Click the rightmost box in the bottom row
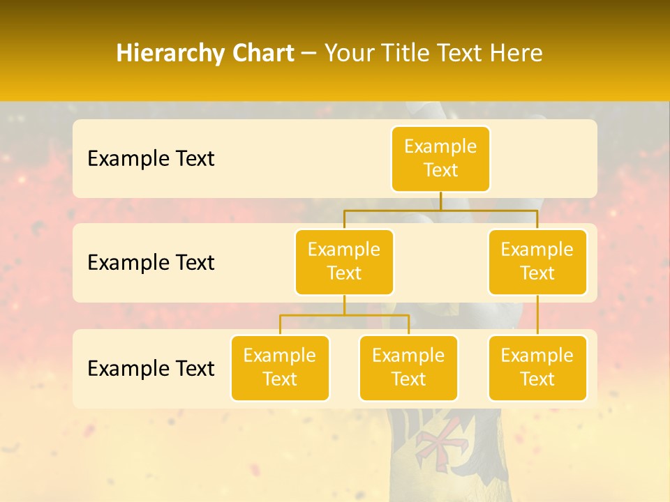Screen dimensions: 670x502 tap(537, 367)
